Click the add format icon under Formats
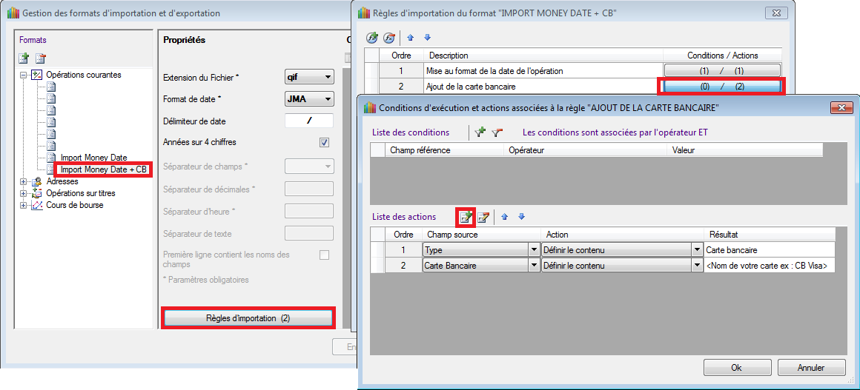860x390 pixels. click(x=24, y=58)
